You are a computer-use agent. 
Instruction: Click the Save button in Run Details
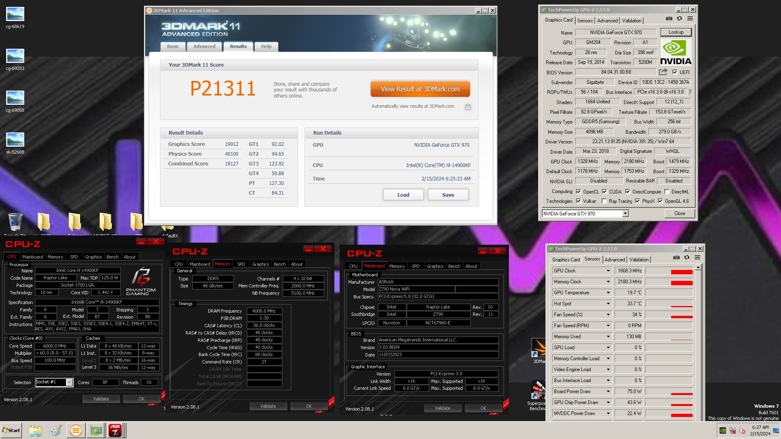[x=448, y=195]
